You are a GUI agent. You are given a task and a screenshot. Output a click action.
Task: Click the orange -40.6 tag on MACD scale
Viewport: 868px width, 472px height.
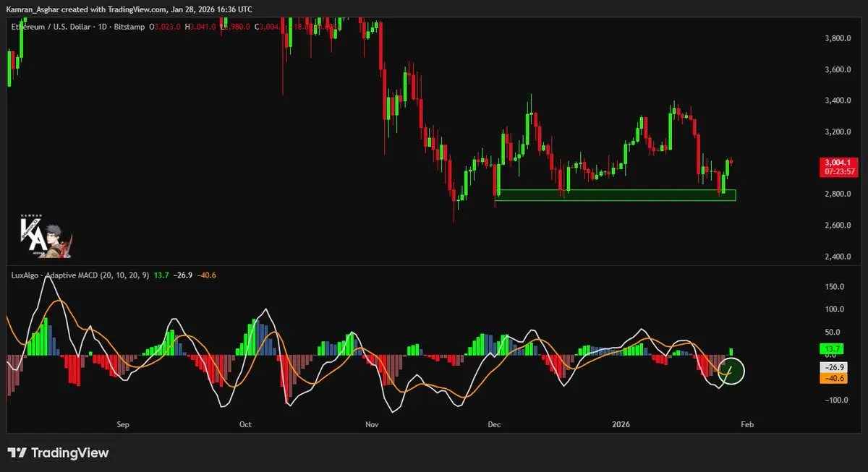[x=834, y=377]
